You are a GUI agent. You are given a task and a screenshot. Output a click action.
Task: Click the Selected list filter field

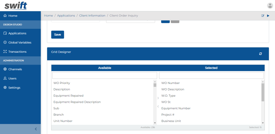211,75
